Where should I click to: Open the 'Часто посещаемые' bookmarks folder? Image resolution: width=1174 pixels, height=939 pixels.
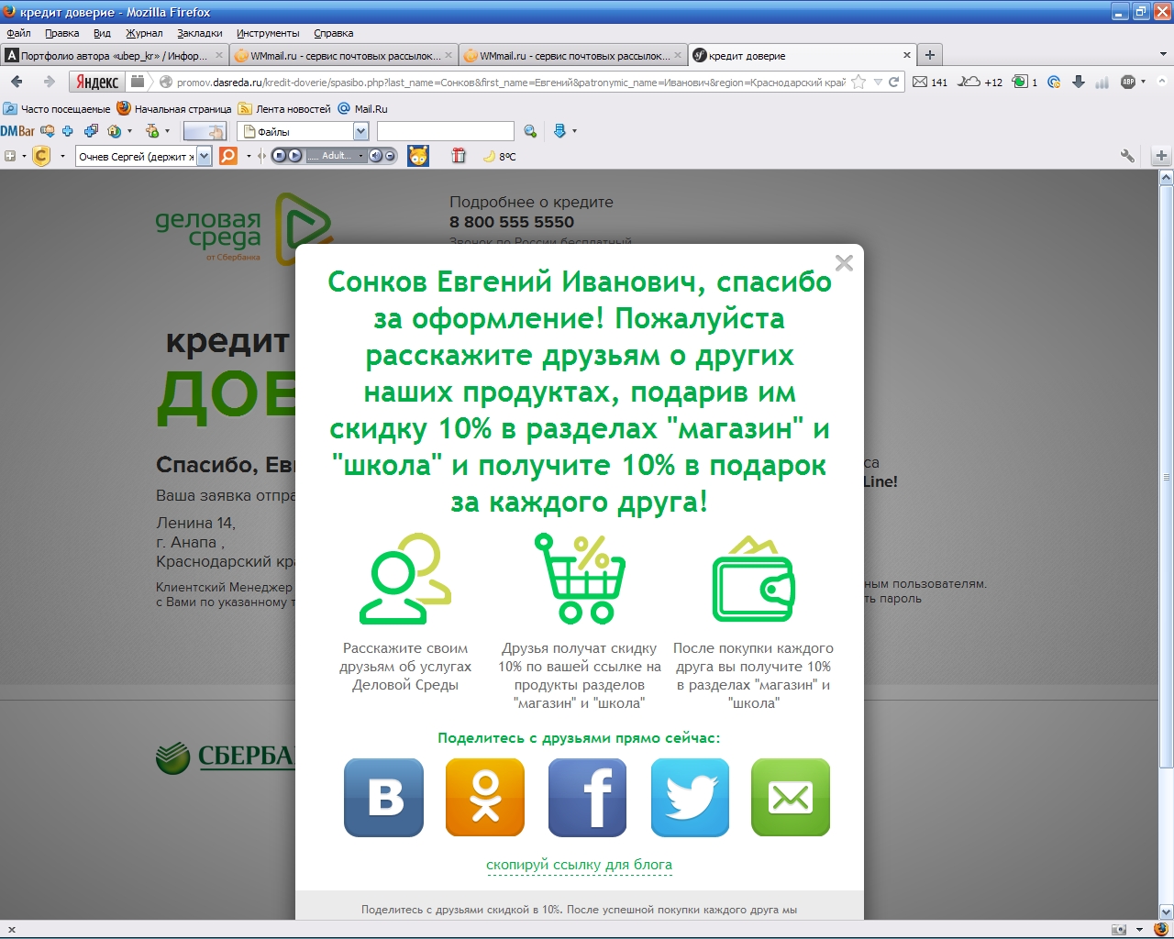[57, 108]
